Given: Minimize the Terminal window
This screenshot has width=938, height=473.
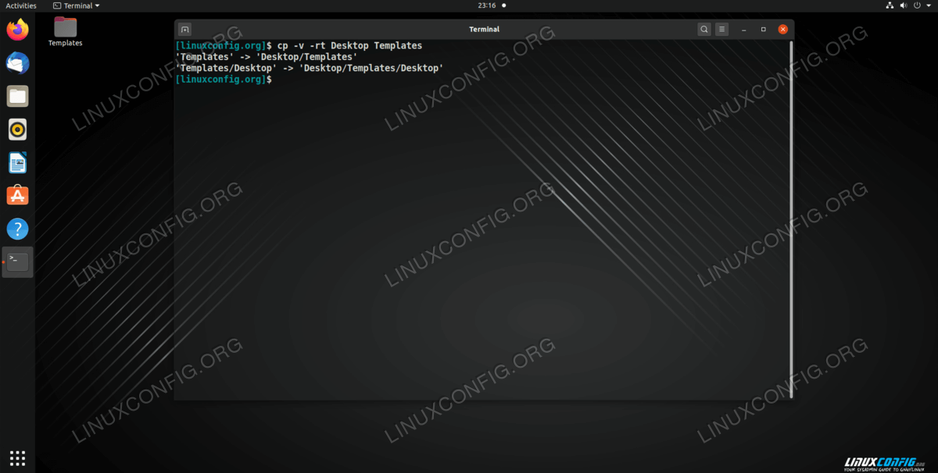Looking at the screenshot, I should click(745, 30).
